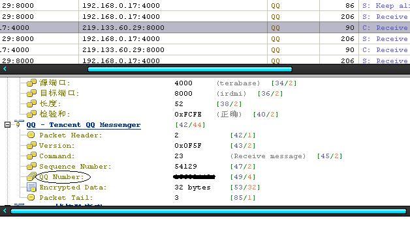
Task: Collapse the QQ - Tencent QQ Messenger node
Action: click(7, 124)
